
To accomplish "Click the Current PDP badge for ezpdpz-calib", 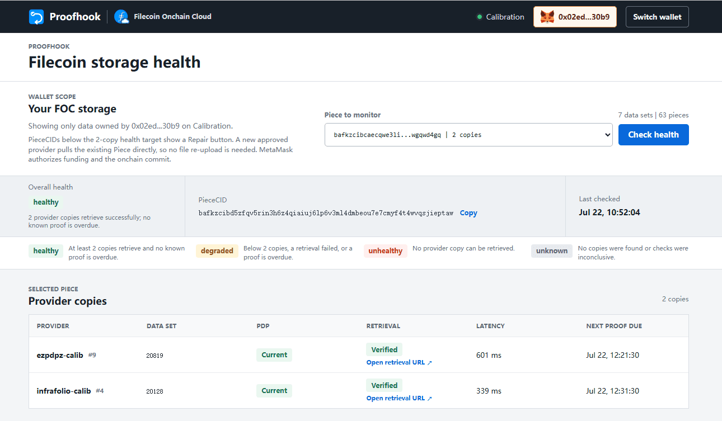I will click(x=274, y=355).
